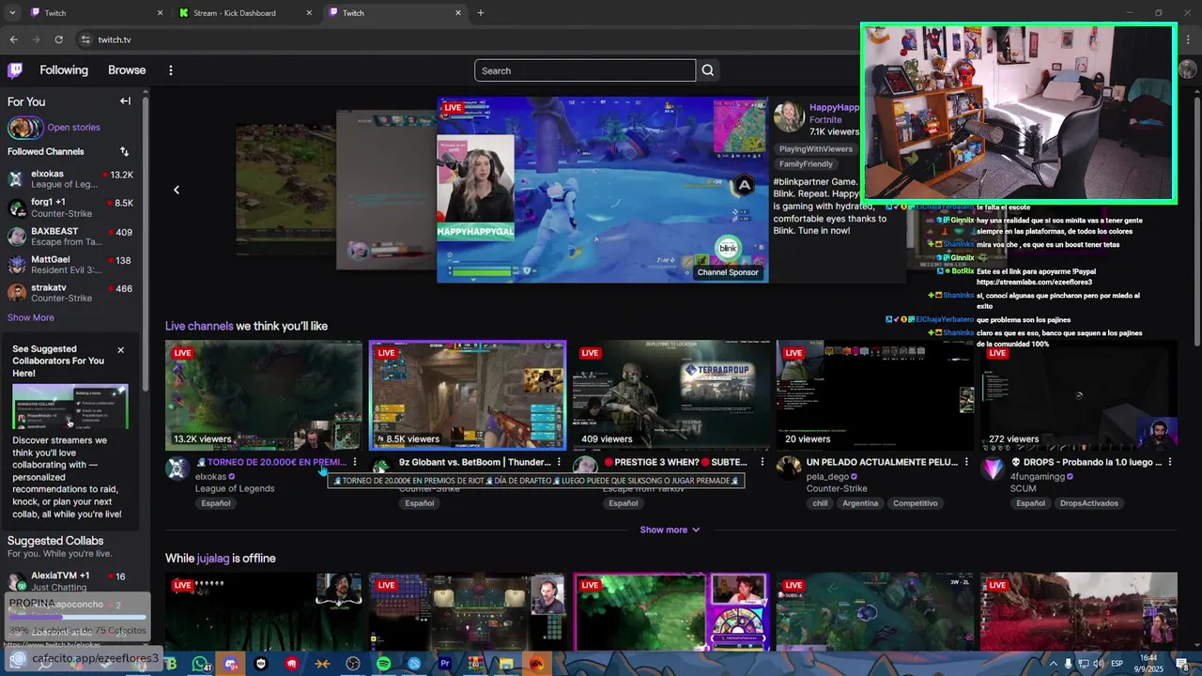Select the PlayingWithViewers tag

pos(816,149)
